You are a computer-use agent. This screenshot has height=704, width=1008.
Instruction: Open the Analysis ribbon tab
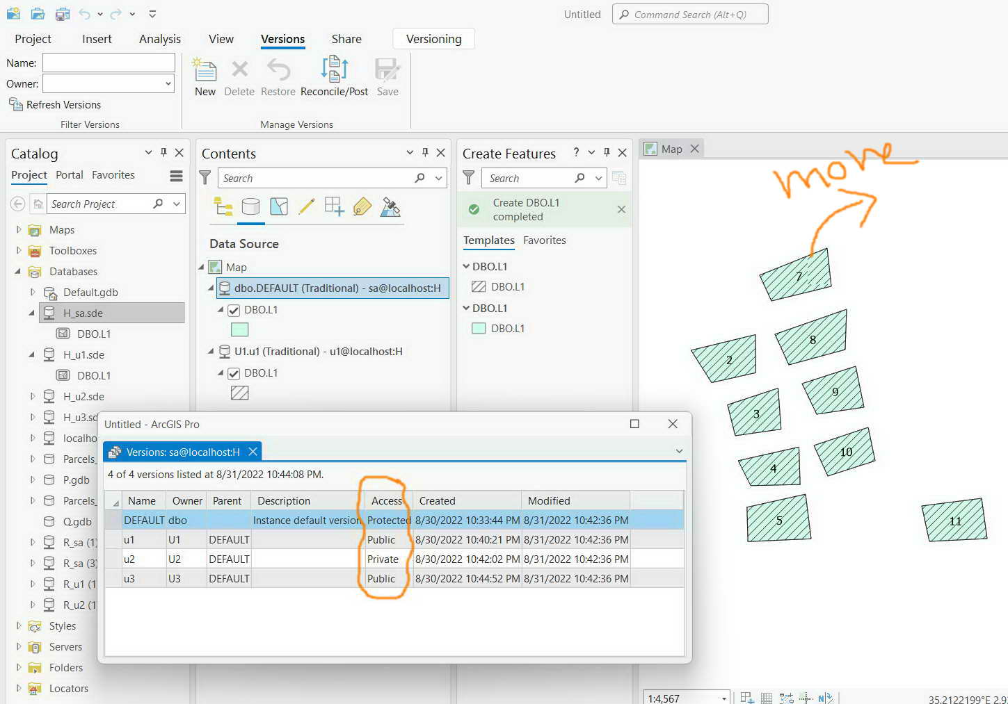click(160, 39)
